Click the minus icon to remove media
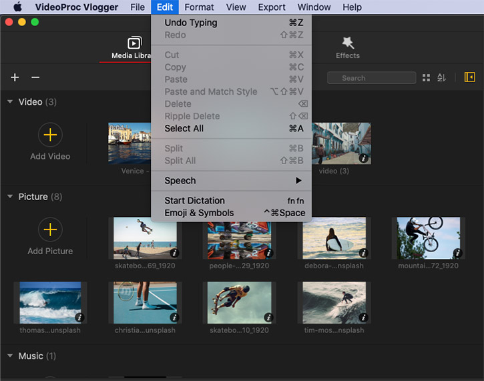Viewport: 484px width, 381px height. click(35, 77)
